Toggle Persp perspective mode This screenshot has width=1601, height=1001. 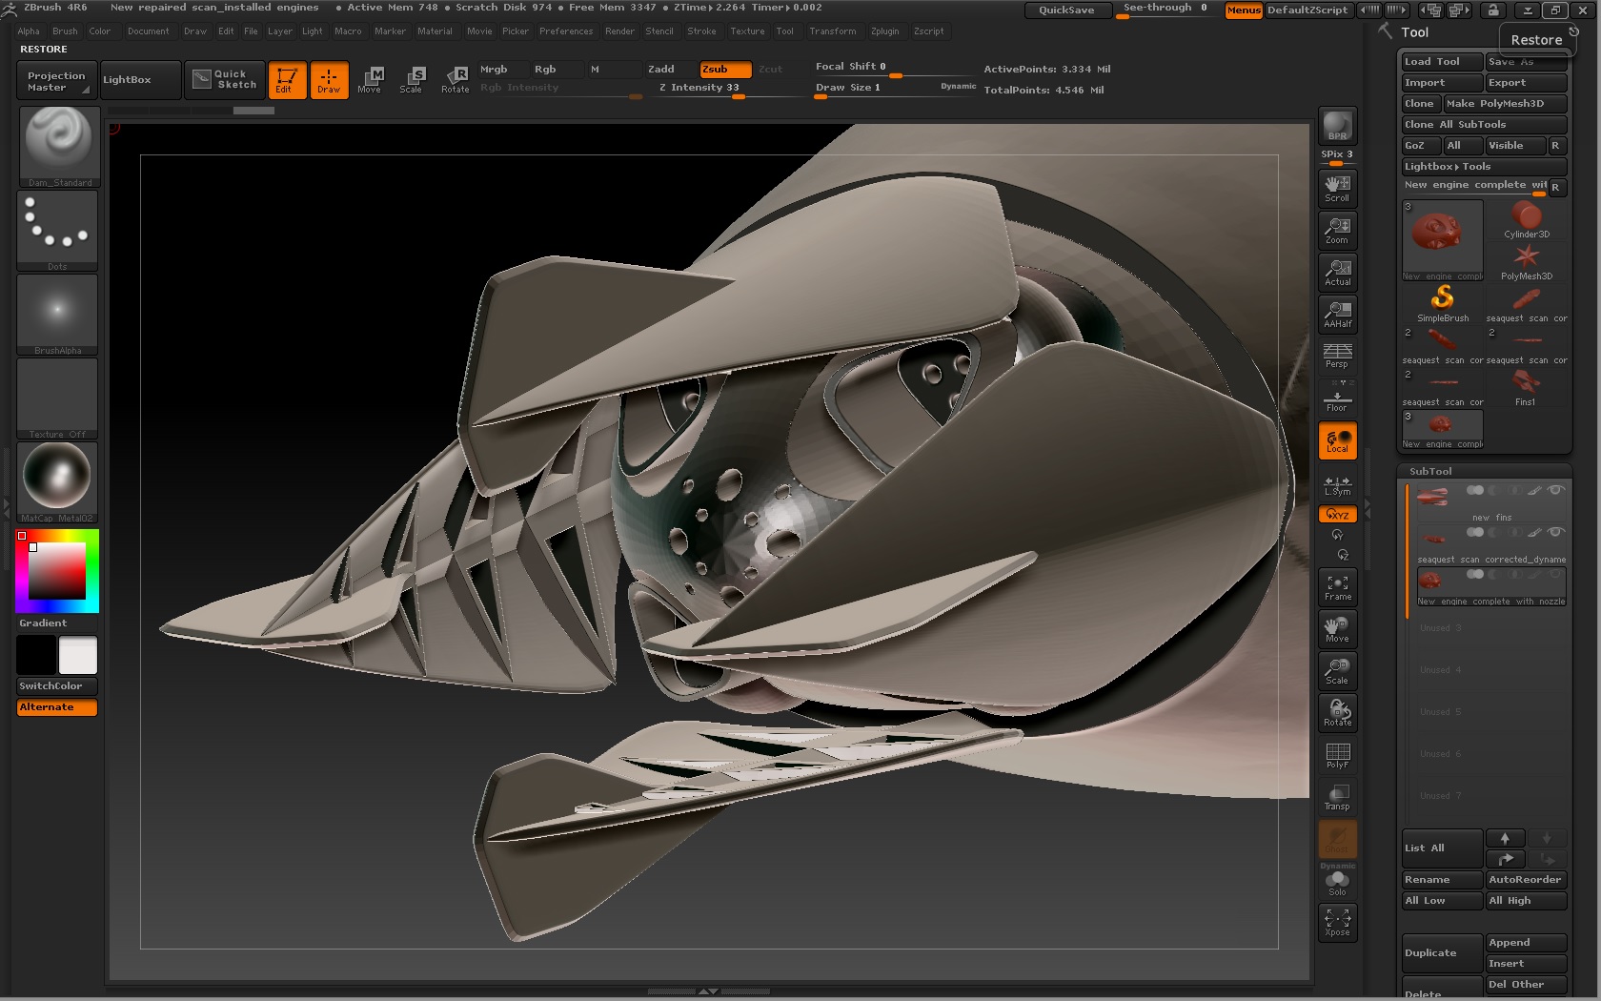point(1337,356)
